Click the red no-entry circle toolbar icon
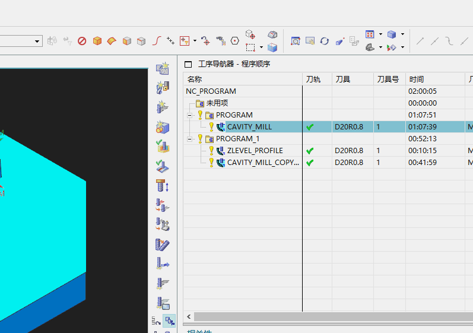The image size is (473, 333). click(82, 41)
